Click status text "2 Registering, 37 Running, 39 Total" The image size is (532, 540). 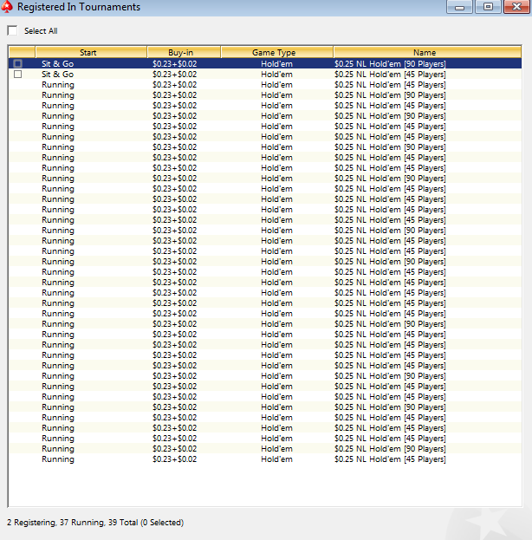pyautogui.click(x=72, y=523)
